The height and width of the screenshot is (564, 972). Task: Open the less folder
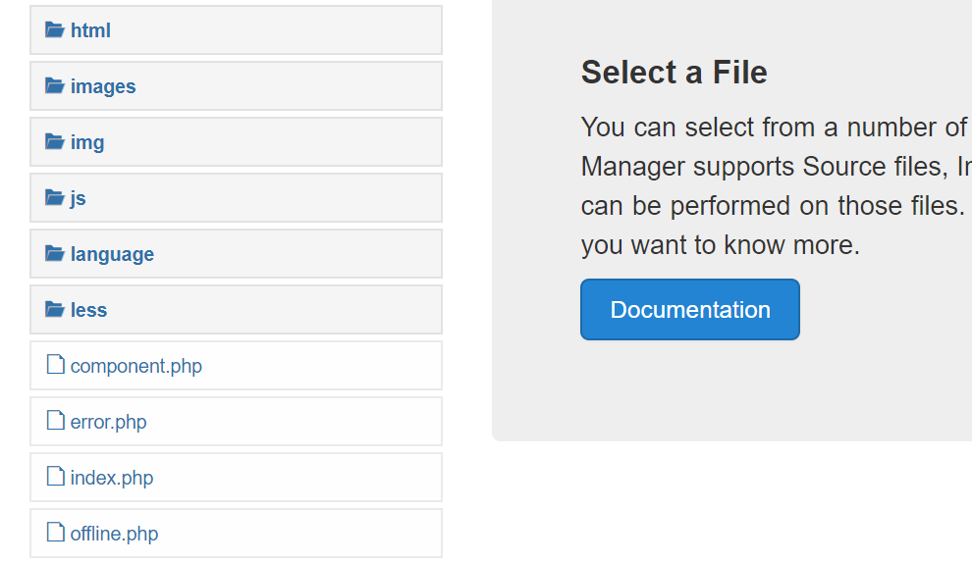click(88, 310)
